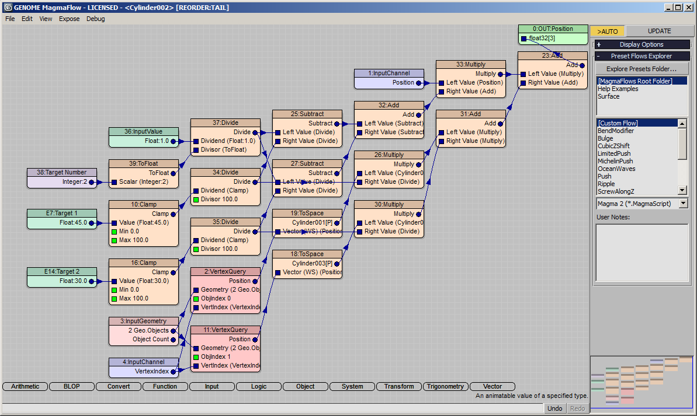Image resolution: width=697 pixels, height=416 pixels.
Task: Click the UPDATE button
Action: click(659, 31)
